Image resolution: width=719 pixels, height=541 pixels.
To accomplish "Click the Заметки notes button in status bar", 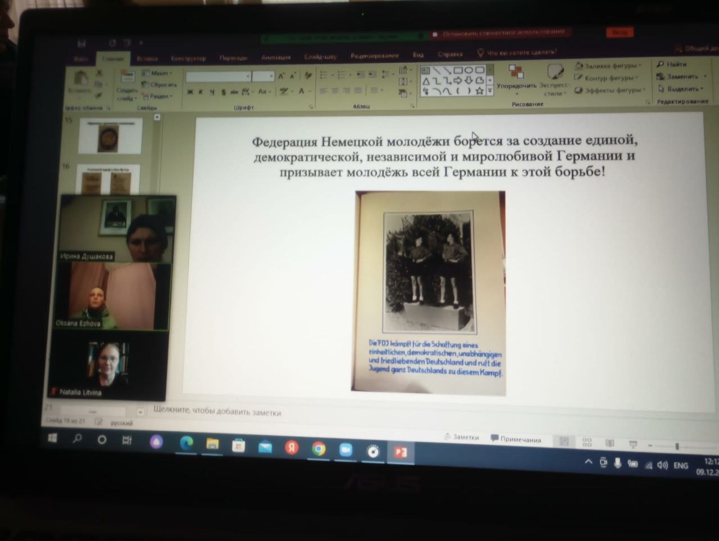I will [462, 437].
